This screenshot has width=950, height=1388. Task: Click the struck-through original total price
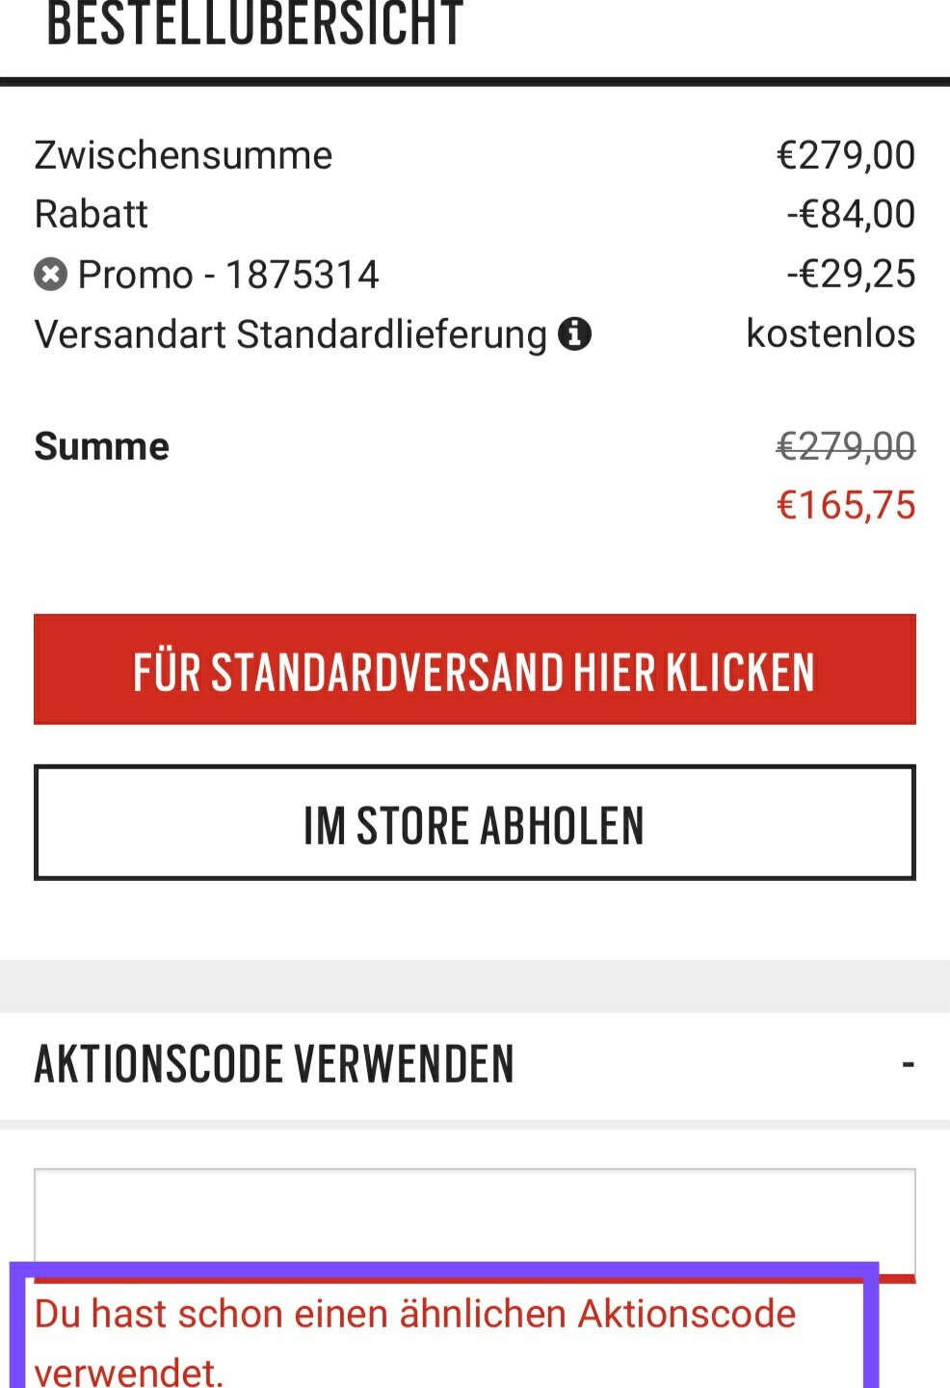(x=846, y=446)
